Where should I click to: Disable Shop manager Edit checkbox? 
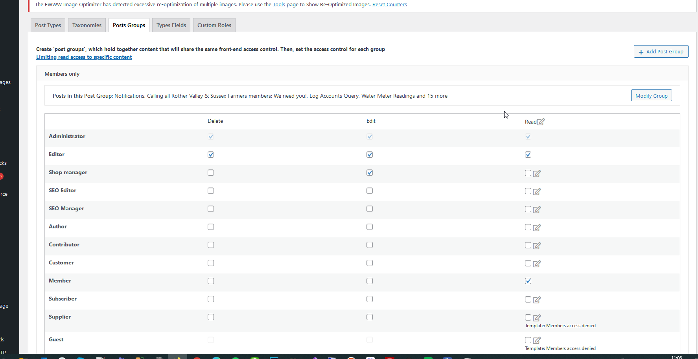click(x=370, y=173)
